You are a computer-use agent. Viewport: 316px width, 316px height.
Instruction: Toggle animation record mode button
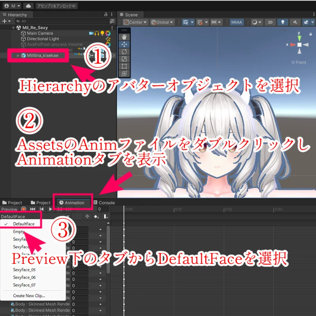pos(24,209)
